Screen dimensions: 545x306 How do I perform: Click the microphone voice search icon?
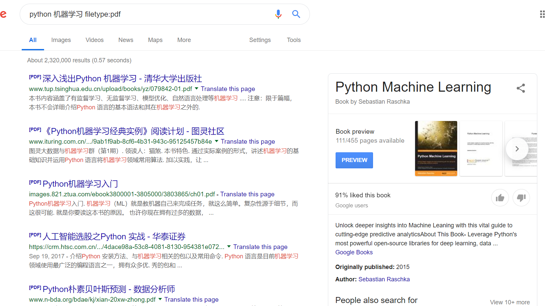[x=278, y=14]
